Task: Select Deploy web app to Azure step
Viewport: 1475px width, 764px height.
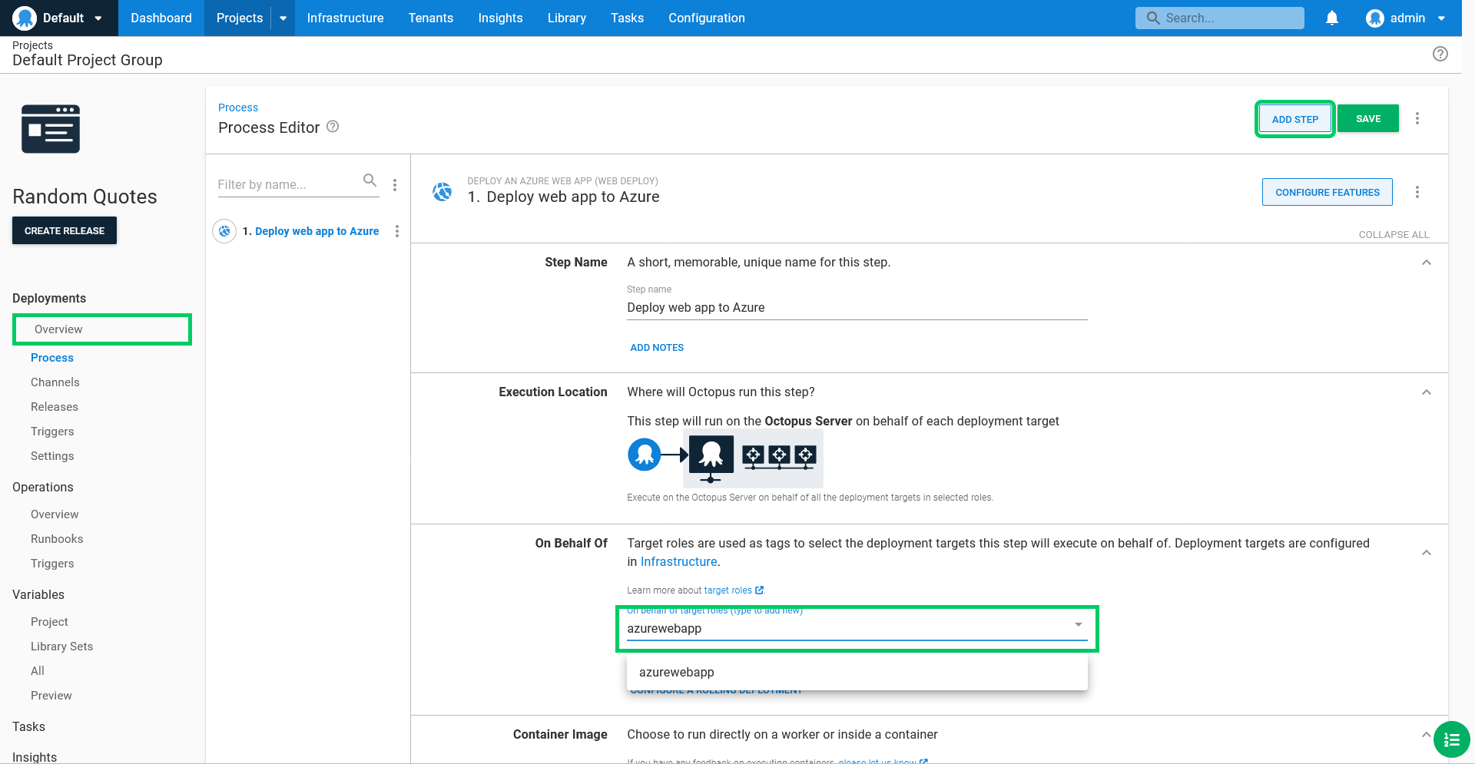Action: pyautogui.click(x=317, y=231)
